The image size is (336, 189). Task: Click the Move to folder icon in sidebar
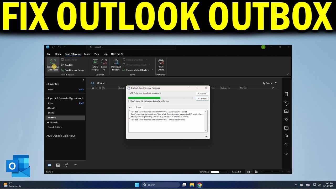286,128
